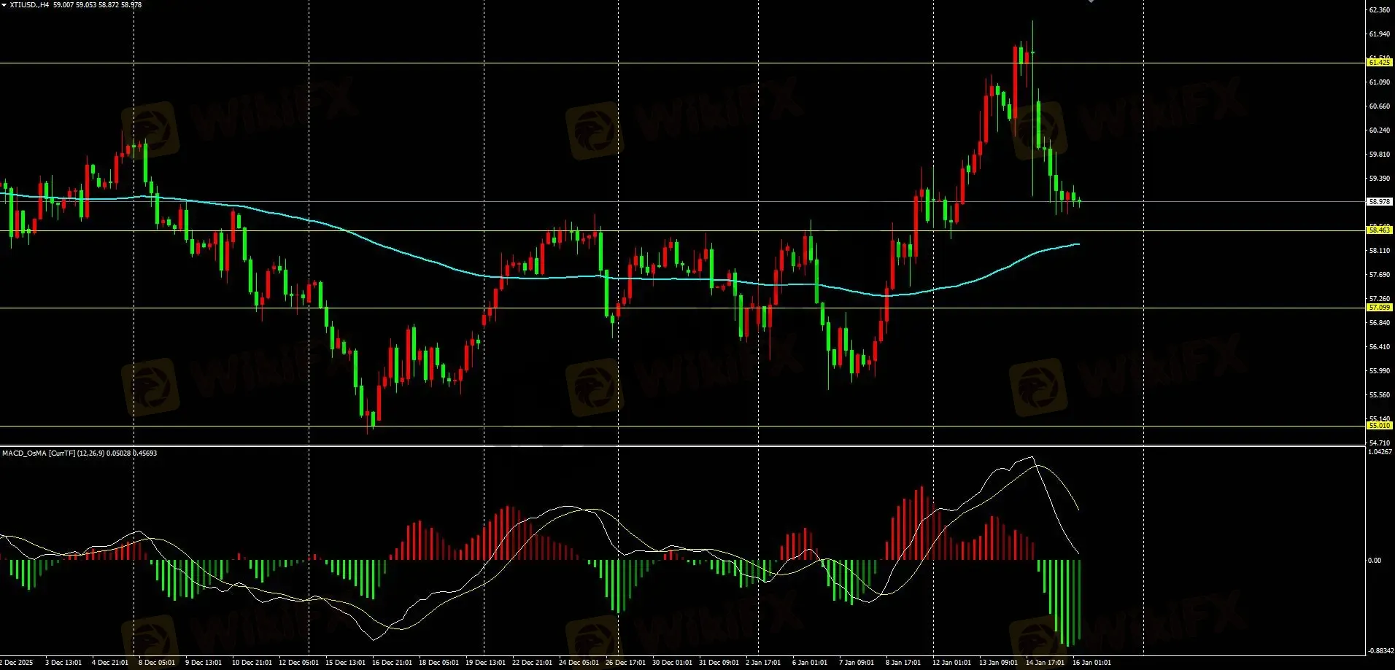Screen dimensions: 1395x670
Task: Click the 57.690 price axis label
Action: (1380, 275)
